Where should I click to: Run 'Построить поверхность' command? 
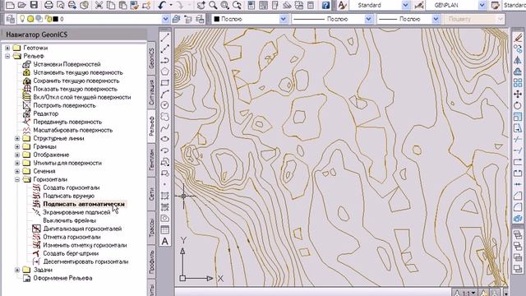pyautogui.click(x=64, y=105)
